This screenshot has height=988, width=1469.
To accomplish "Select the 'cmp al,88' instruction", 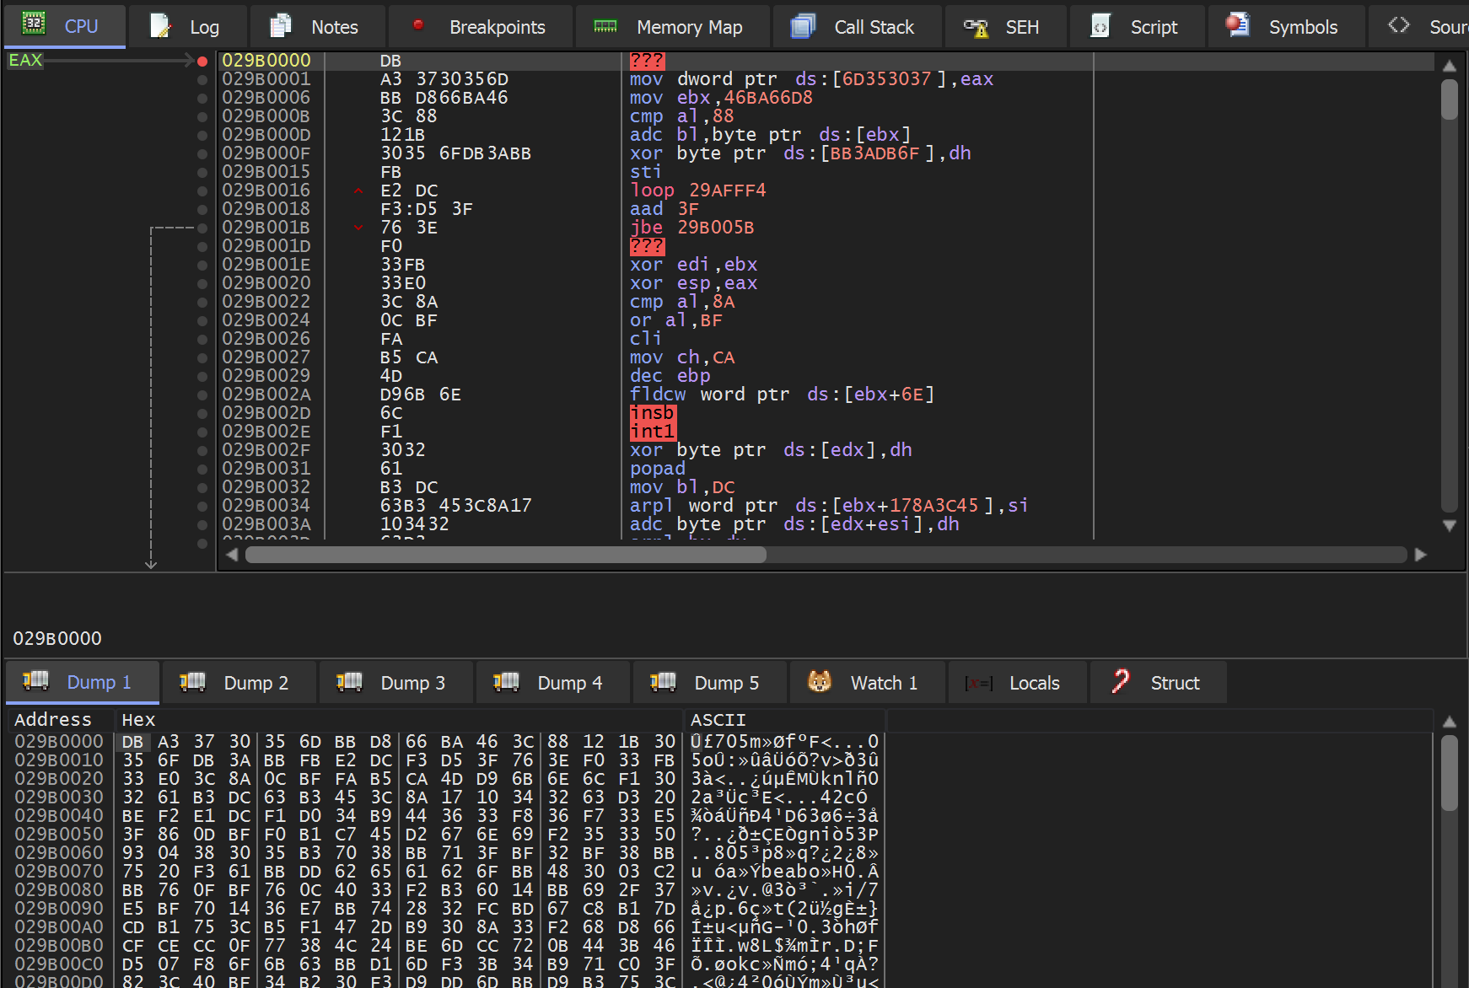I will (681, 116).
